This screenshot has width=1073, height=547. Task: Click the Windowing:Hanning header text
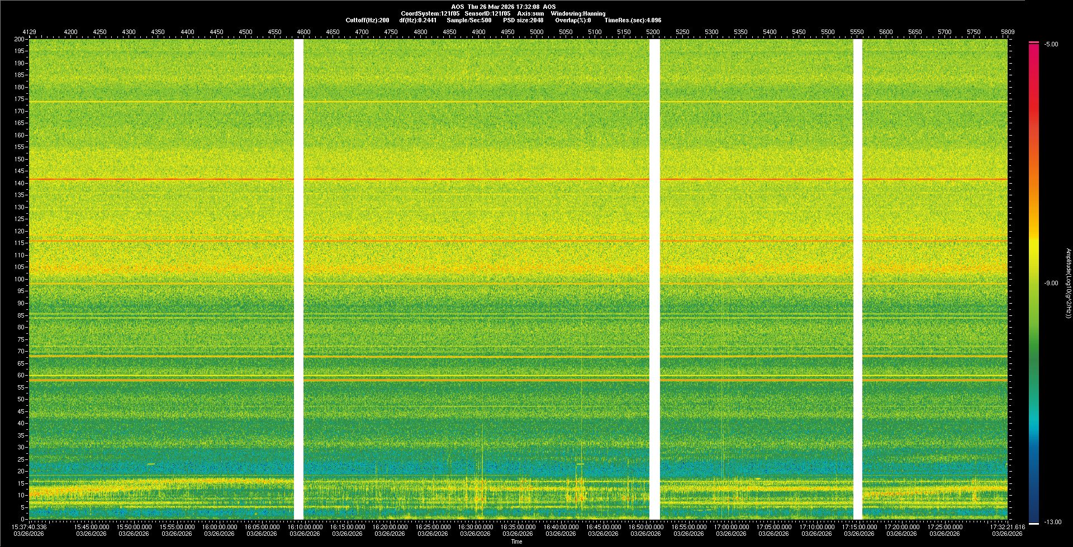click(x=578, y=13)
